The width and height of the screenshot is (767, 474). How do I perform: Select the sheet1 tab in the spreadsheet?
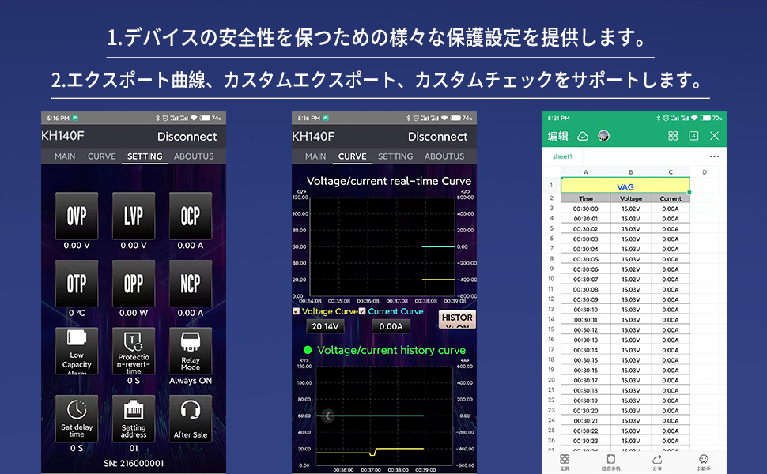point(562,156)
